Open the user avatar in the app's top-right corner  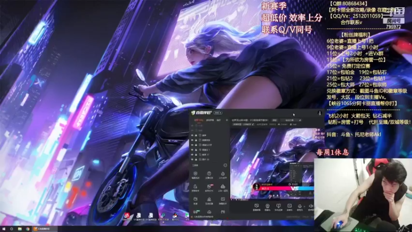pos(319,113)
